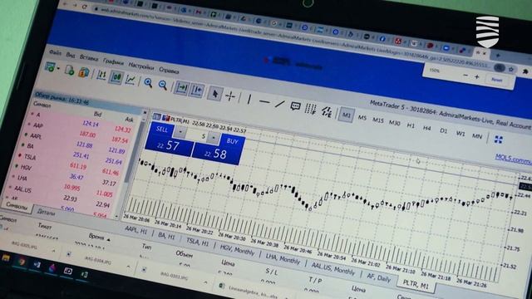Decrease volume arrow next to SELL
The width and height of the screenshot is (532, 299).
click(180, 131)
